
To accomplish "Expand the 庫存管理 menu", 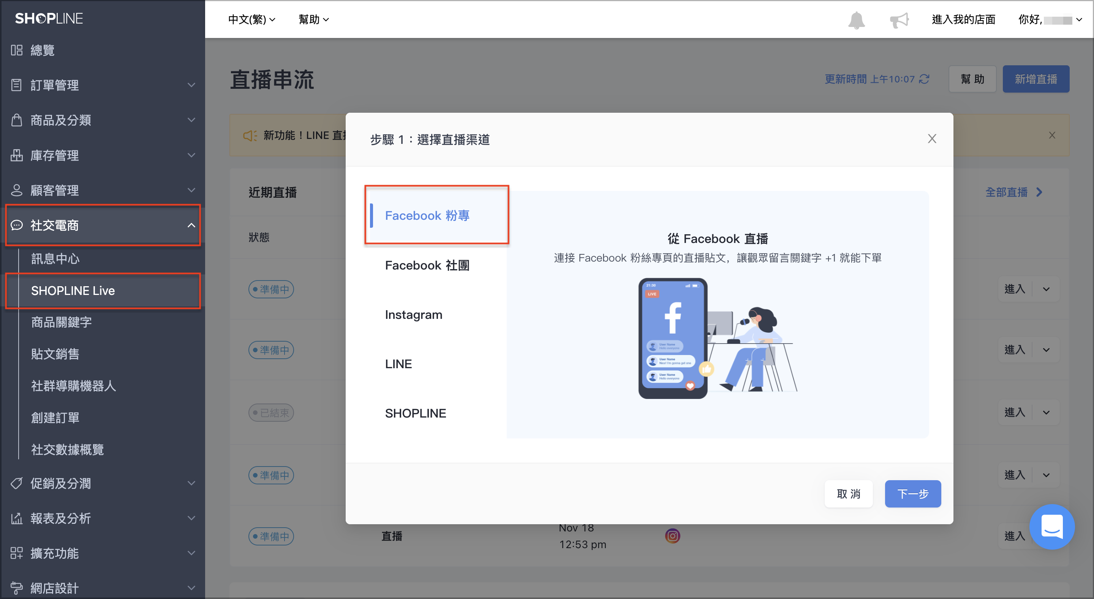I will click(x=191, y=155).
